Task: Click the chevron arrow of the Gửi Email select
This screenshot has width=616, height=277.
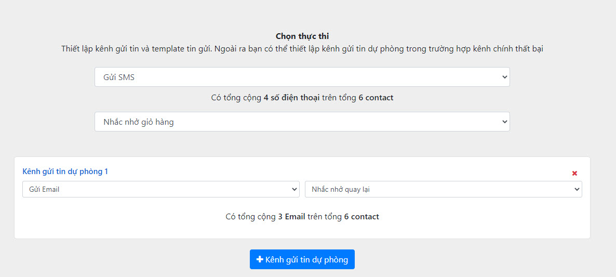Action: pyautogui.click(x=294, y=189)
